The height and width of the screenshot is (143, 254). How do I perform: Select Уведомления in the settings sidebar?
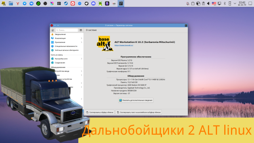pyautogui.click(x=67, y=35)
